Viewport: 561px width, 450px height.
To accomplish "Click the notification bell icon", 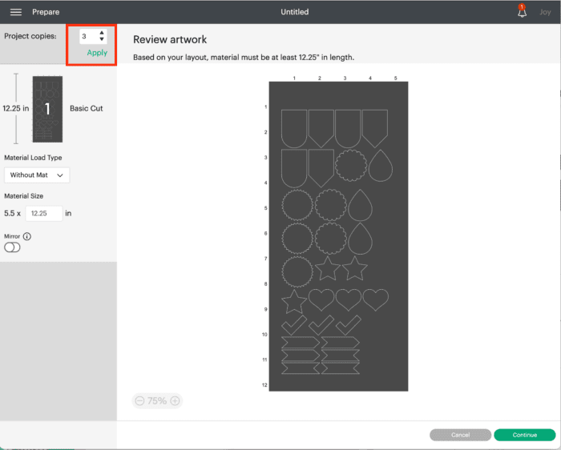I will pos(522,12).
